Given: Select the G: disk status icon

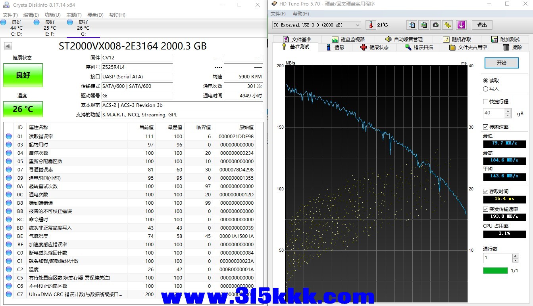Looking at the screenshot, I should click(70, 22).
